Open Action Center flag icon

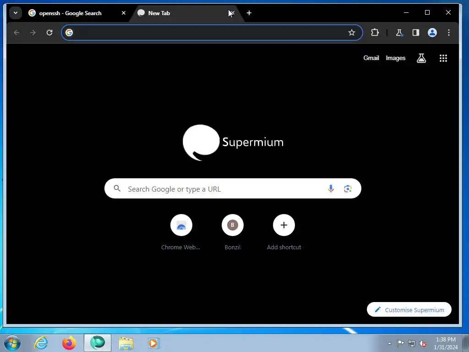[x=400, y=343]
